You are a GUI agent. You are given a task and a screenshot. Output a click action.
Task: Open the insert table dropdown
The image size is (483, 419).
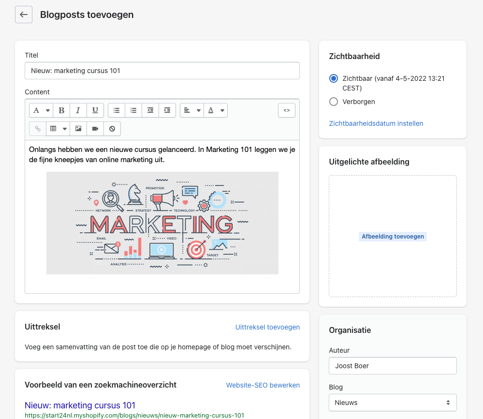58,129
